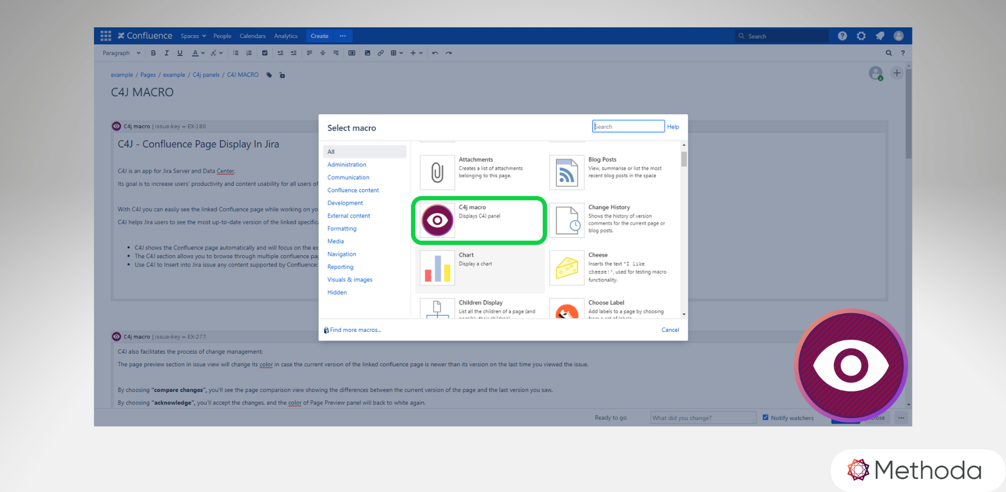Toggle bold formatting in editor toolbar
The height and width of the screenshot is (492, 1006).
(x=154, y=53)
